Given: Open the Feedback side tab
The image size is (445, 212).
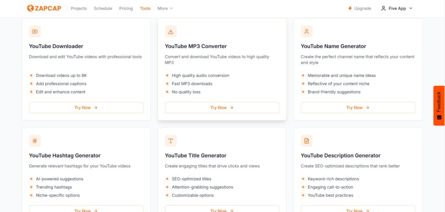Looking at the screenshot, I should point(439,105).
